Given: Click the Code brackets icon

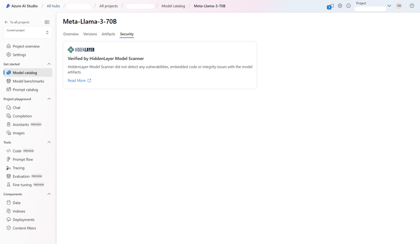Looking at the screenshot, I should (8, 151).
